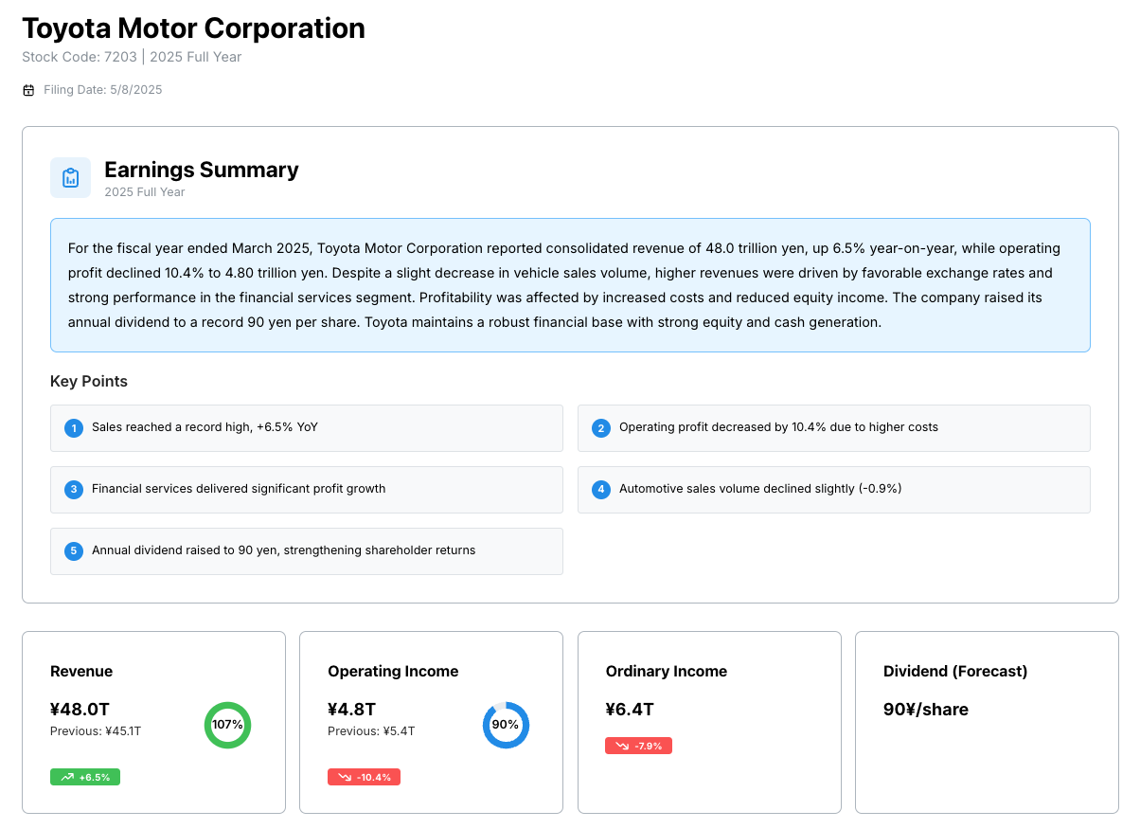Click the red -10.4% trend badge under Operating Income
Screen dimensions: 1140x829
[365, 777]
